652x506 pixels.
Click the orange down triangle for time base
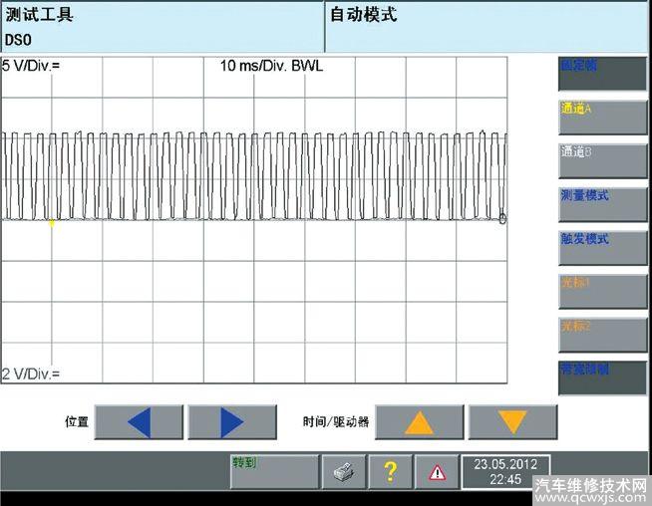(512, 422)
